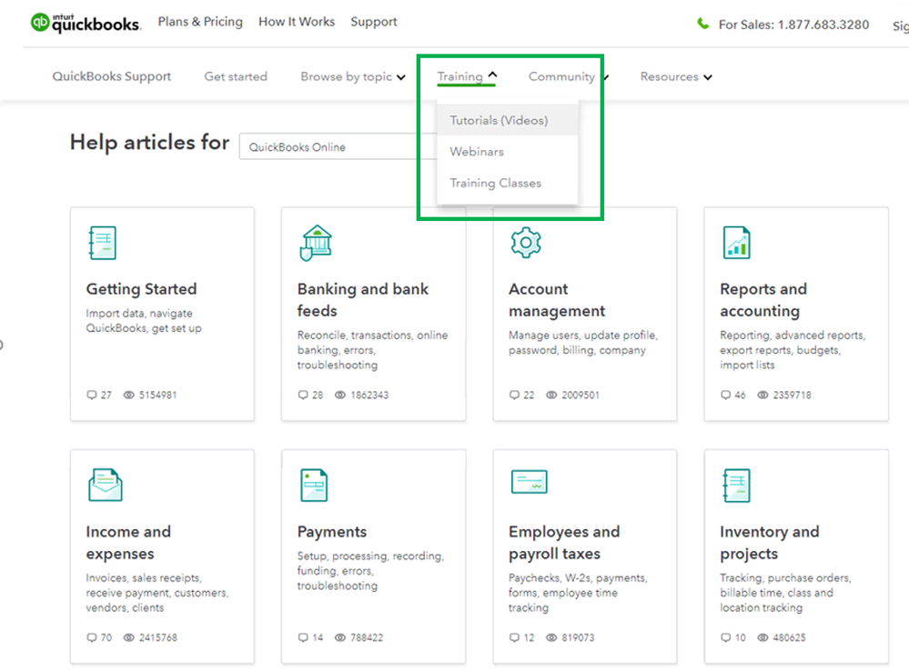Select Tutorials (Videos) from Training menu
Viewport: 909px width, 671px height.
[x=507, y=120]
